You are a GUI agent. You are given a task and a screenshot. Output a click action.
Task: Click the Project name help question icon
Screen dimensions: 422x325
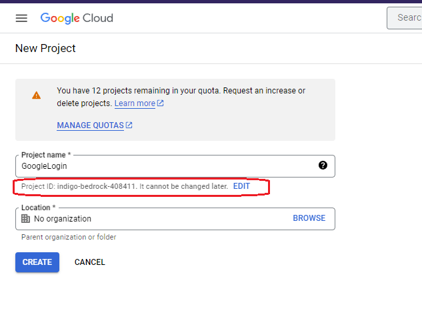click(323, 166)
